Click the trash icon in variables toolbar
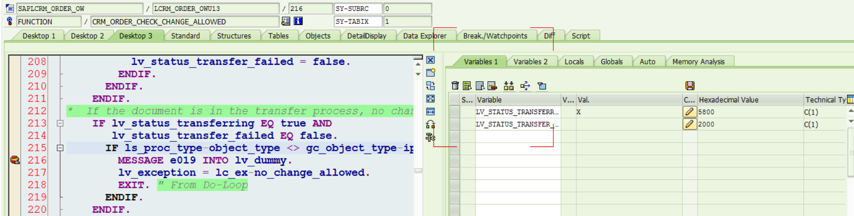Viewport: 854px width, 216px height. point(455,85)
